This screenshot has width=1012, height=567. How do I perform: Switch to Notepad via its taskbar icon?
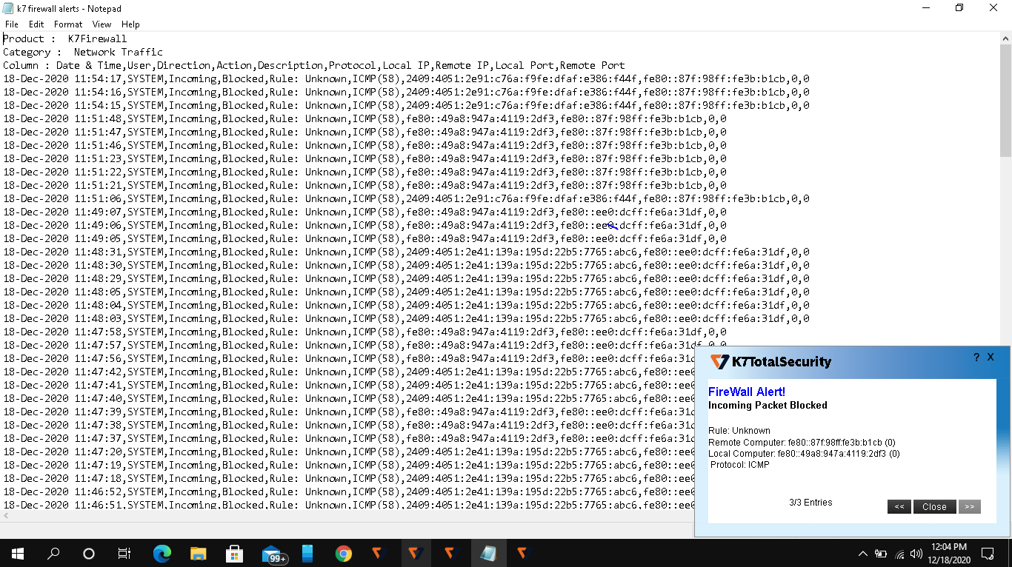click(488, 553)
